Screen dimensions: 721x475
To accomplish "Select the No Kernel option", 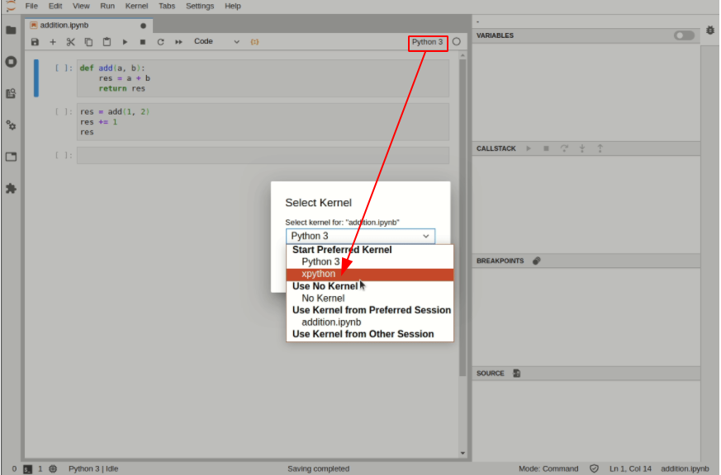I will tap(370, 299).
